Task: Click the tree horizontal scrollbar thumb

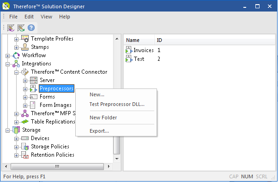Action: tap(57, 166)
